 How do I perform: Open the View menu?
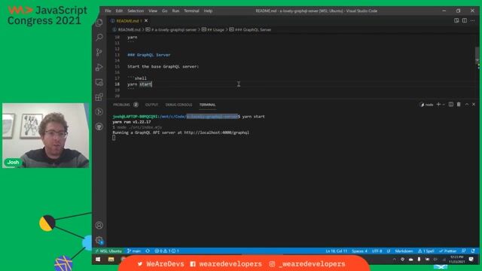(x=153, y=11)
